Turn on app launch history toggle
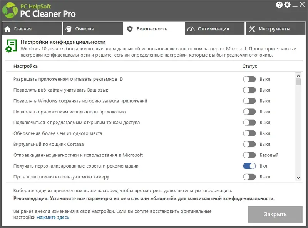The image size is (308, 228). [x=249, y=101]
